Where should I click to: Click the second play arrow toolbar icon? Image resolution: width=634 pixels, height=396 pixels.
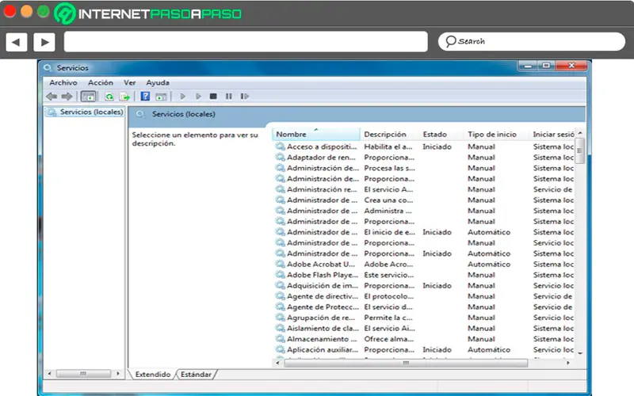pyautogui.click(x=198, y=97)
